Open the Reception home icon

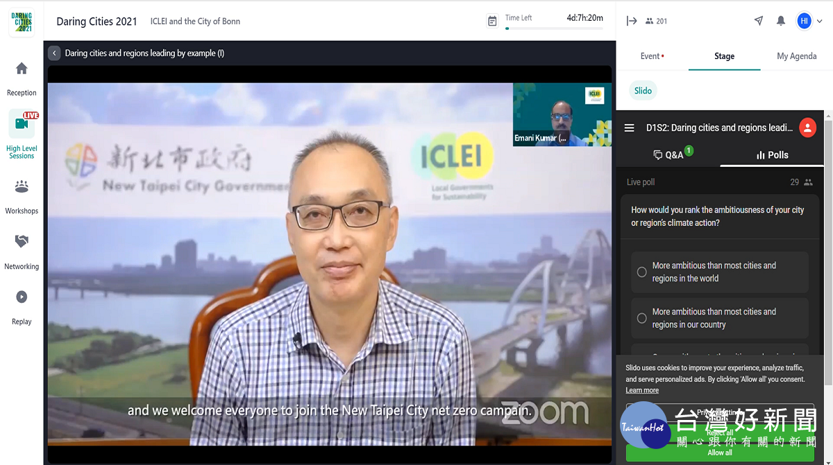click(22, 69)
